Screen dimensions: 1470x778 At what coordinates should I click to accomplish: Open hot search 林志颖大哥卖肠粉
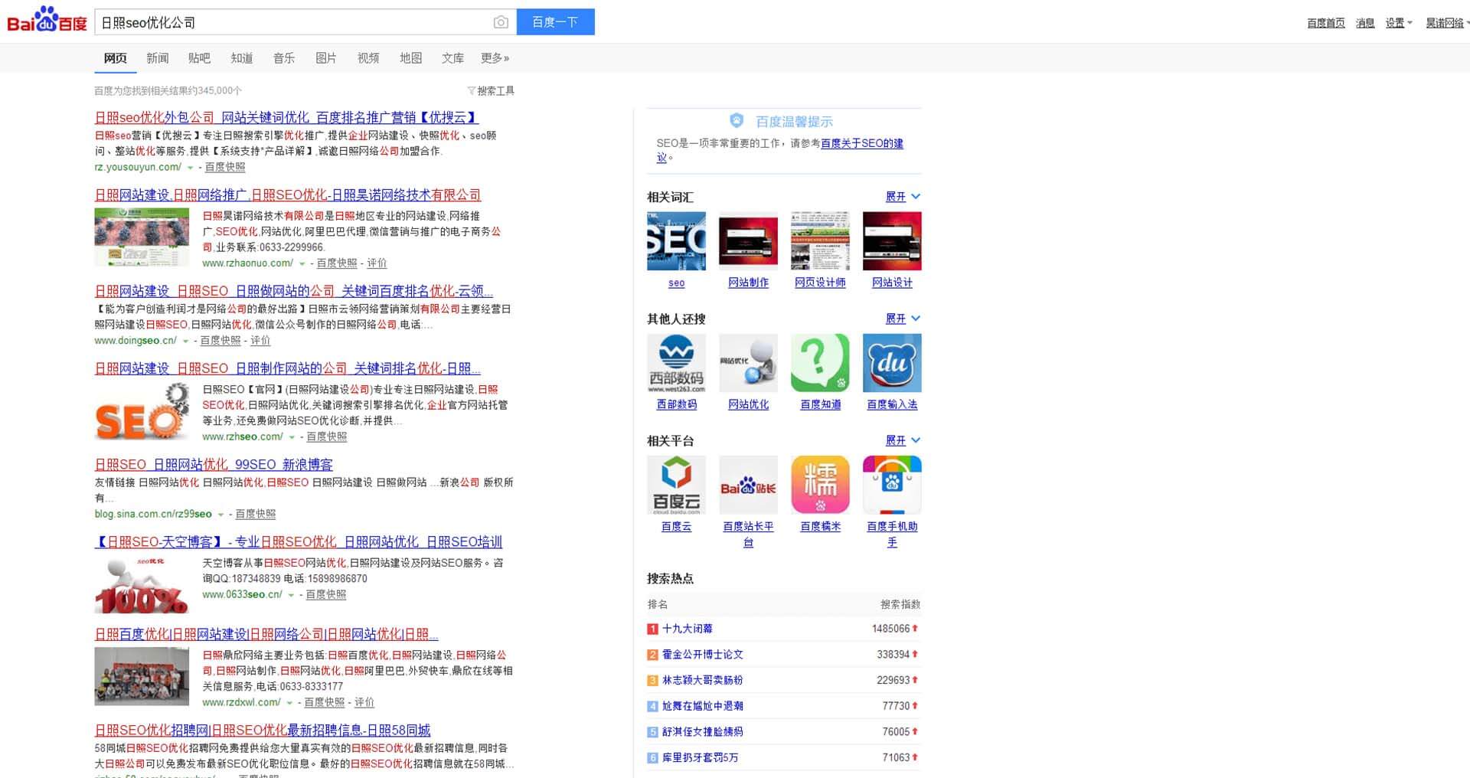click(702, 680)
